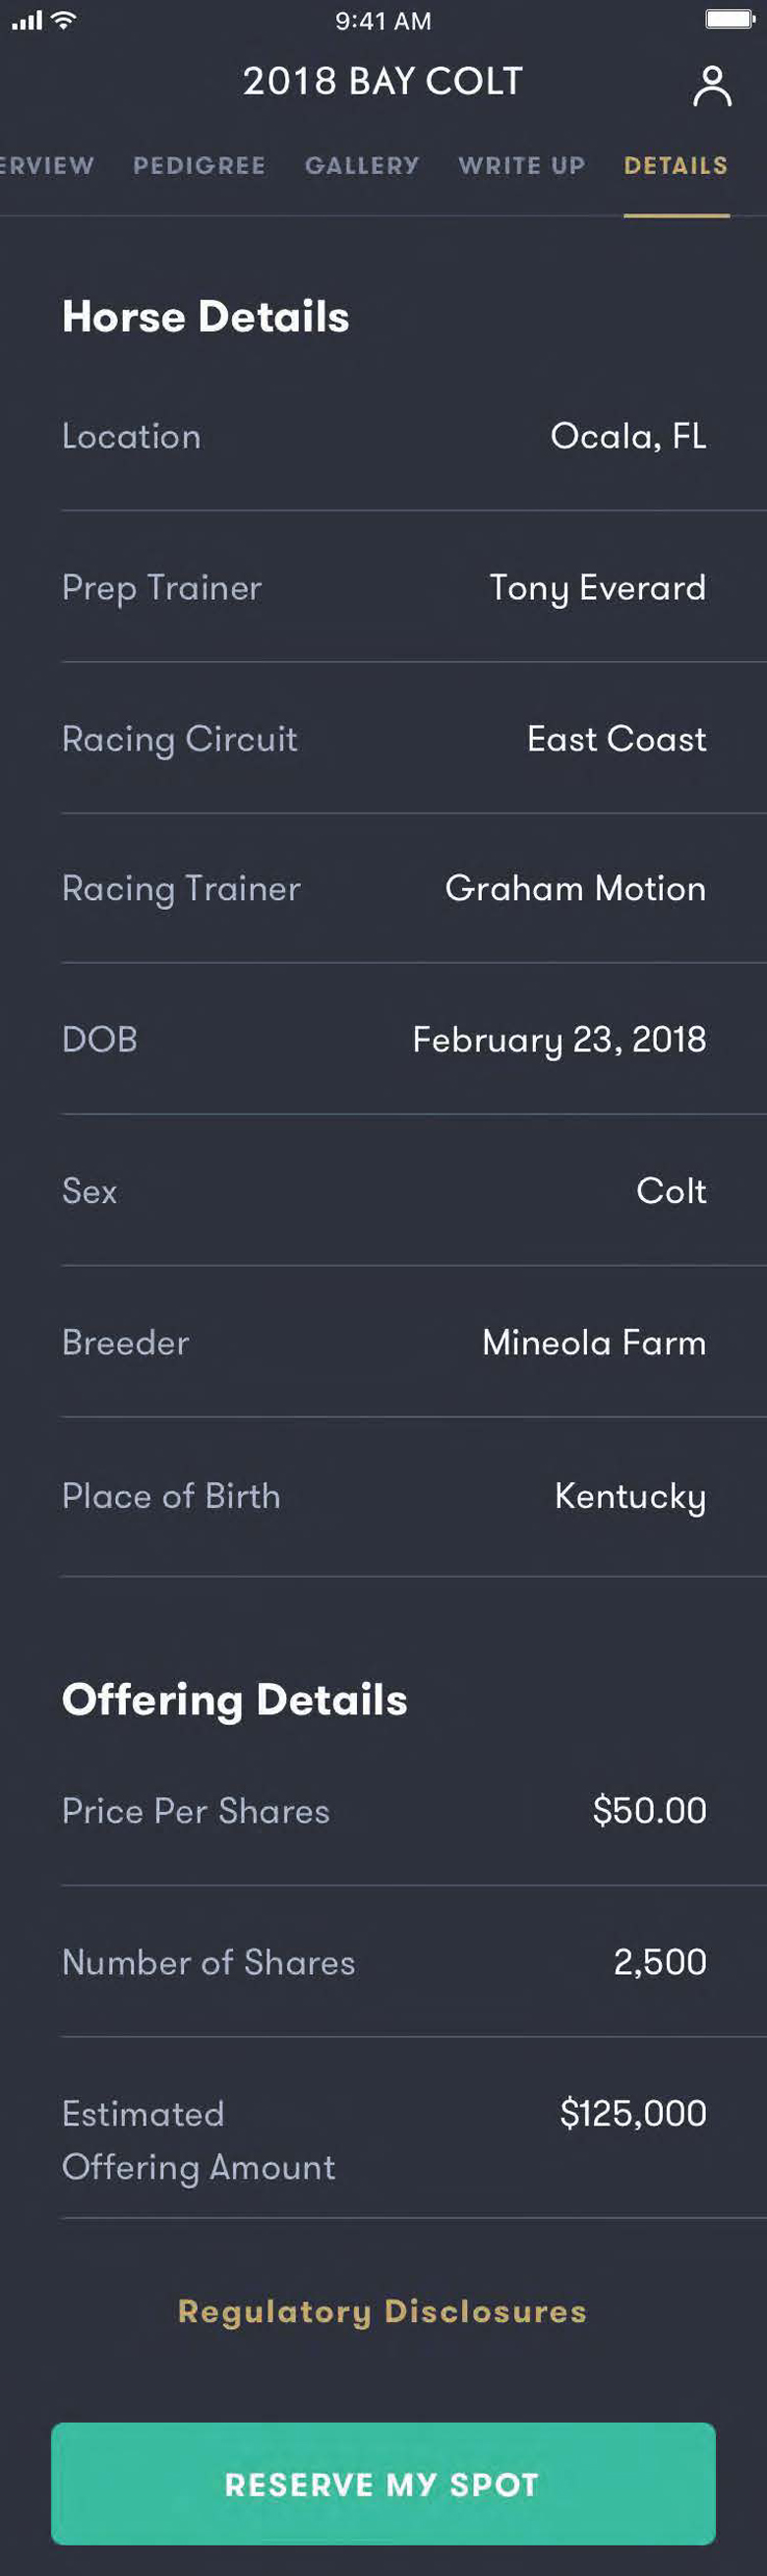Tap the Offering Details heading
Viewport: 767px width, 2576px height.
coord(235,1700)
